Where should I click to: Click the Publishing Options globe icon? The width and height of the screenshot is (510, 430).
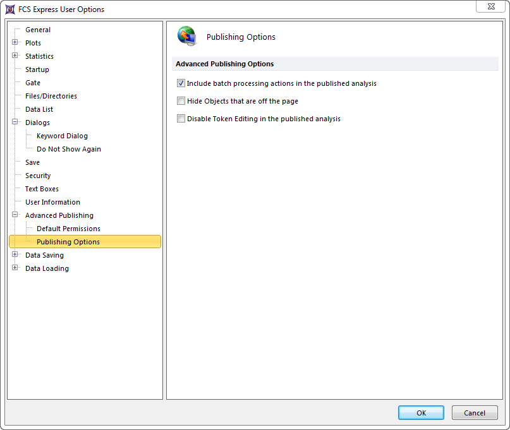point(187,36)
